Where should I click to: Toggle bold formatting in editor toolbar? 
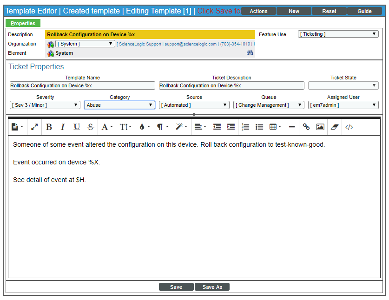[49, 127]
